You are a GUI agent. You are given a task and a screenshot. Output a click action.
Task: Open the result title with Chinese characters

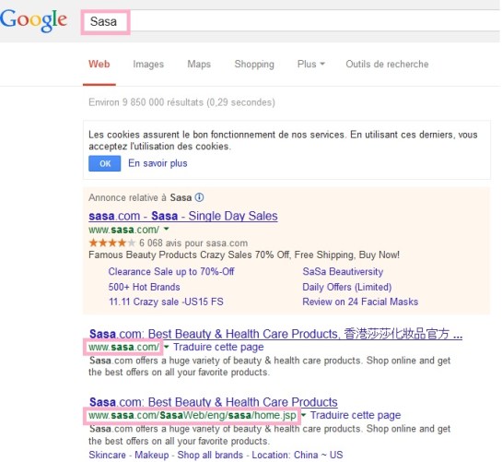[275, 334]
